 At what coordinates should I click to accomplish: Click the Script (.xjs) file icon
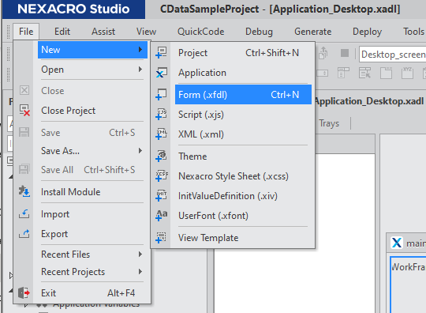pyautogui.click(x=162, y=115)
